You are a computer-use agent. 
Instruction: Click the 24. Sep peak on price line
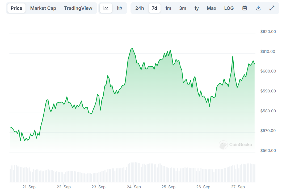132,48
